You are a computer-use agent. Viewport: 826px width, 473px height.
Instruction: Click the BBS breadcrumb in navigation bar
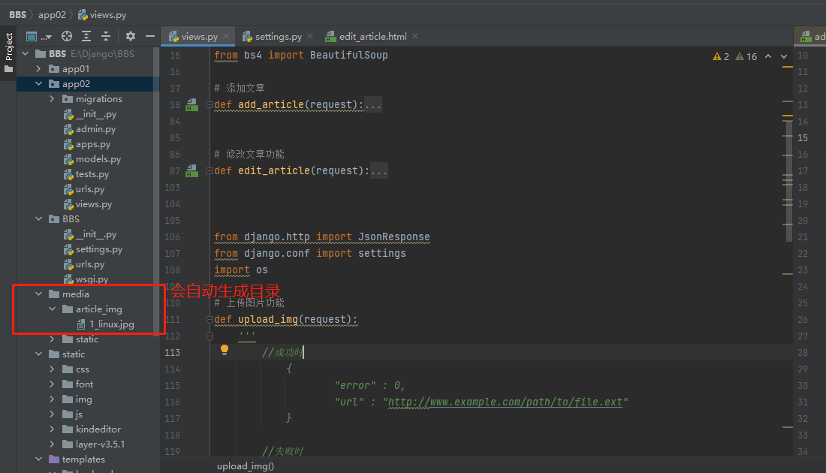[17, 15]
